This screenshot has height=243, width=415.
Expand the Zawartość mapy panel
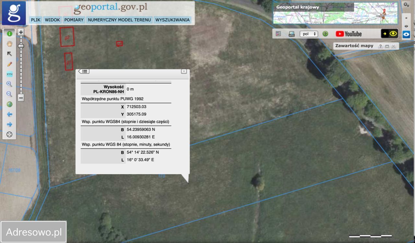tap(387, 46)
